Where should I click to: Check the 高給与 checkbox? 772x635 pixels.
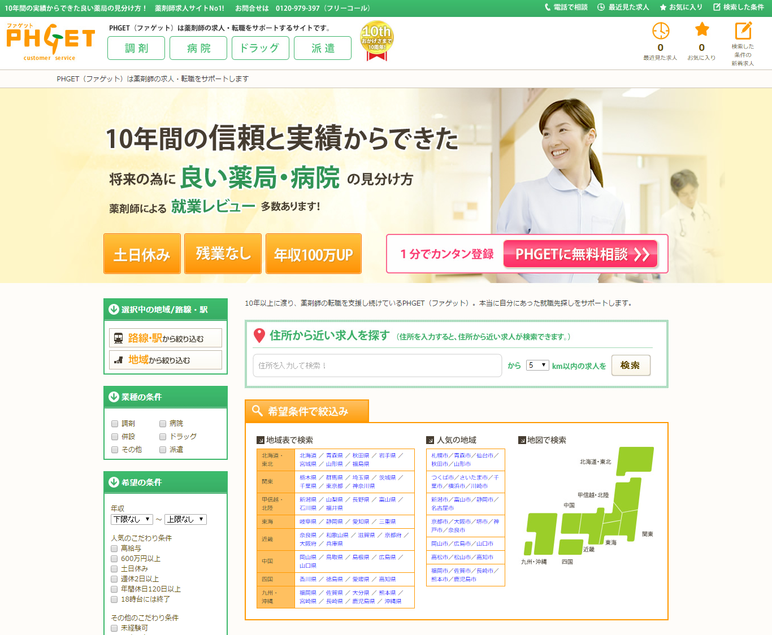point(115,549)
